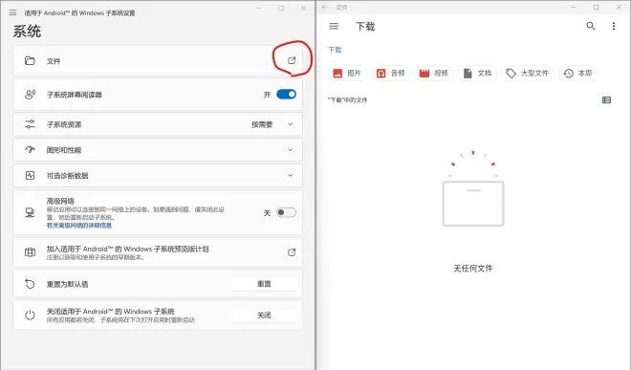The height and width of the screenshot is (370, 631).
Task: Filter files by 大型文件
Action: [528, 74]
